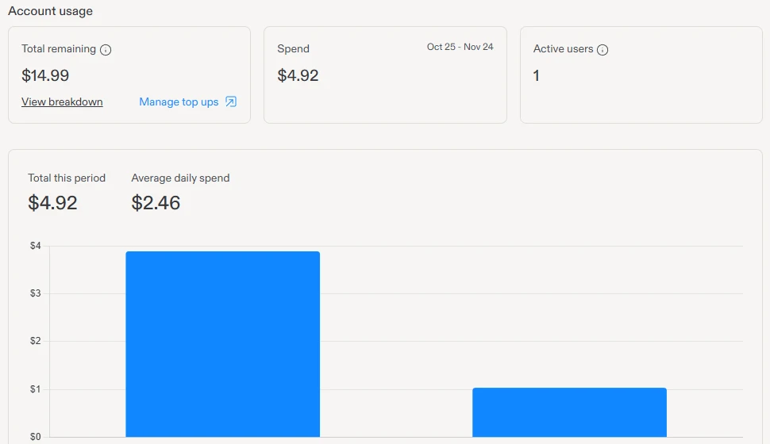Open the Manage top ups link

[x=179, y=101]
